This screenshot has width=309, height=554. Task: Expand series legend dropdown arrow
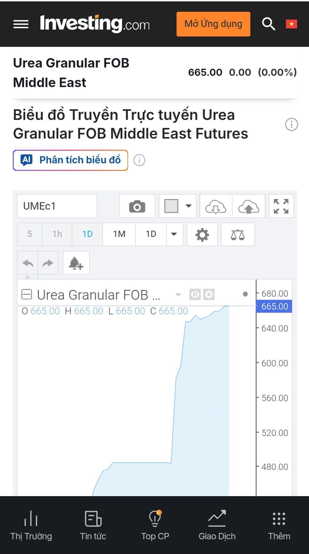click(x=178, y=295)
